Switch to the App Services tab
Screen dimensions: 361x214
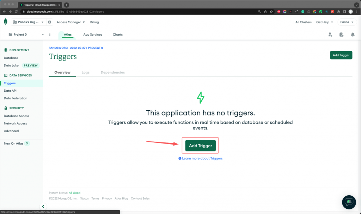pos(93,35)
